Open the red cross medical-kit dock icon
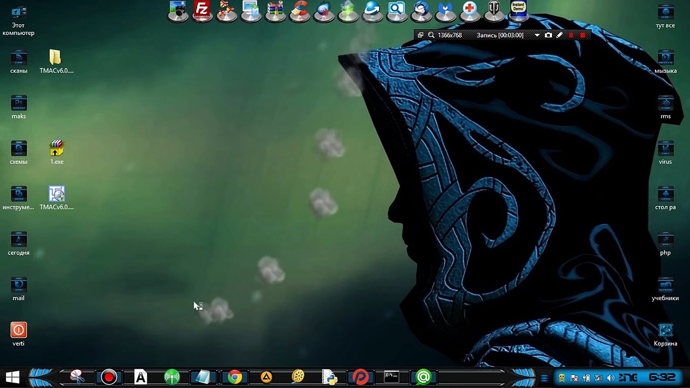Viewport: 690px width, 388px height. (x=470, y=10)
